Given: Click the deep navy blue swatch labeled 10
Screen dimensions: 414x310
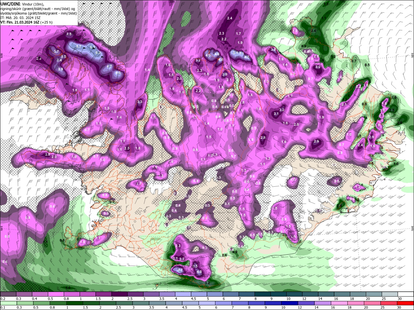Looking at the screenshot, I should [x=289, y=303].
